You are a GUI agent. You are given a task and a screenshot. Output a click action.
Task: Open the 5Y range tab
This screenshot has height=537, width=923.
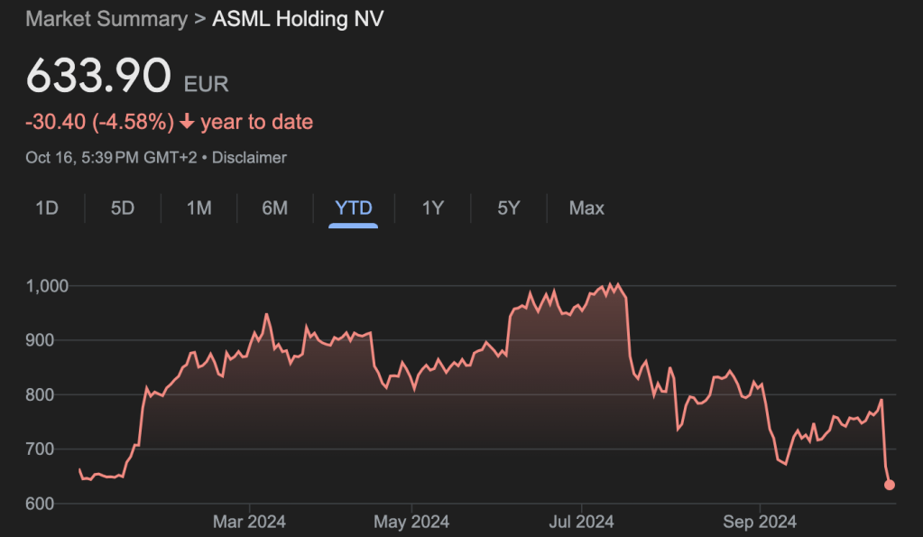pos(509,208)
